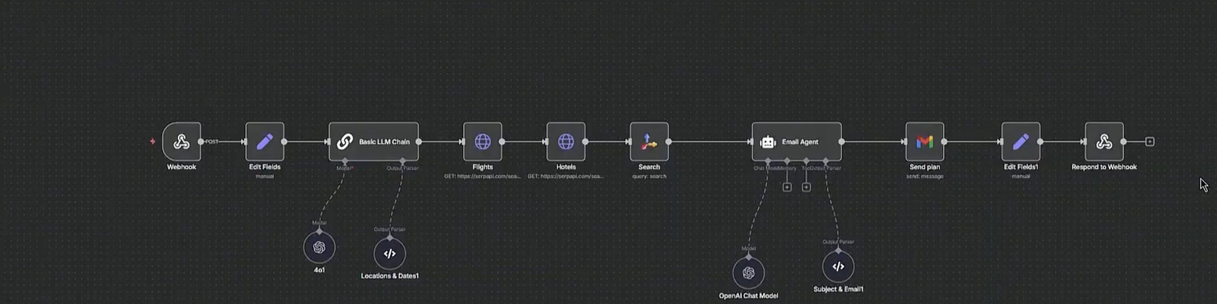This screenshot has width=1217, height=304.
Task: Select Locations & Dates1 output parser node
Action: tap(390, 253)
